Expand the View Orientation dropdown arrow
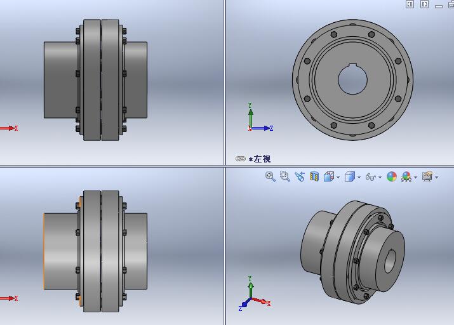Viewport: 454px width, 325px height. [338, 177]
